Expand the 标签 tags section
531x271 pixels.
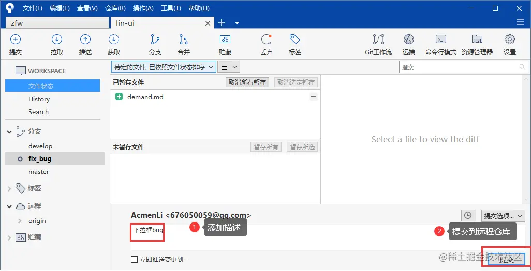pos(9,188)
